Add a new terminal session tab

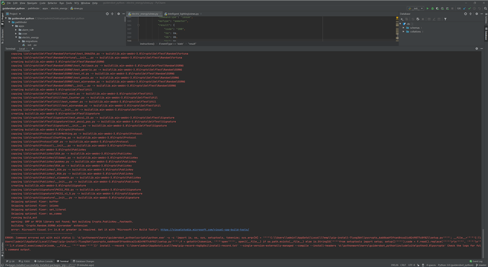33,48
